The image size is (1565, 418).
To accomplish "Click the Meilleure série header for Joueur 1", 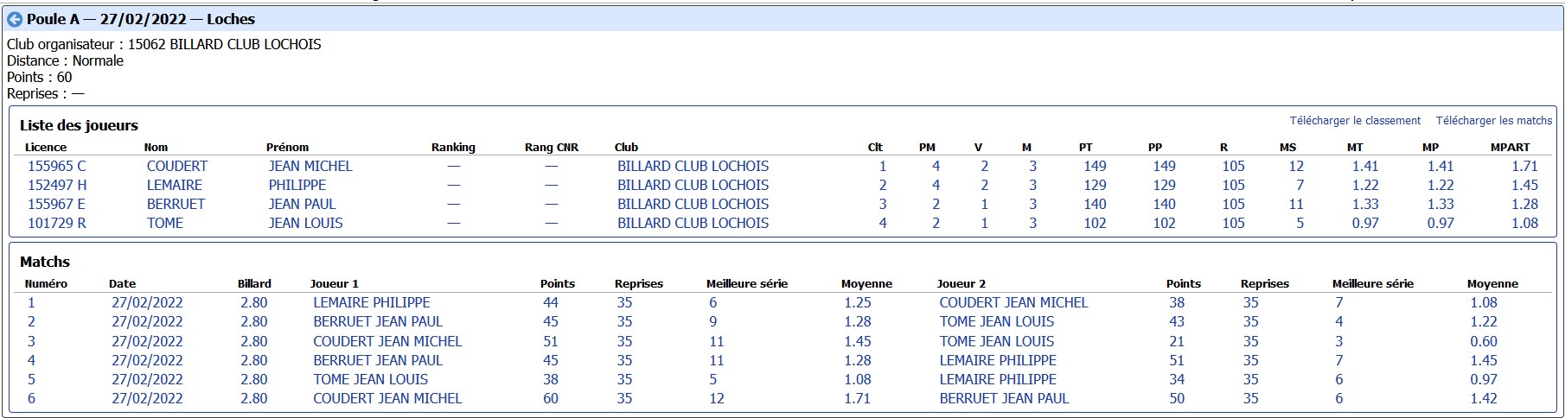I will [746, 284].
